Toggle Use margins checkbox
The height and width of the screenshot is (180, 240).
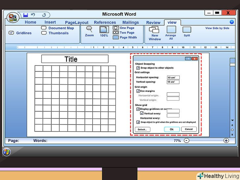[x=138, y=91]
